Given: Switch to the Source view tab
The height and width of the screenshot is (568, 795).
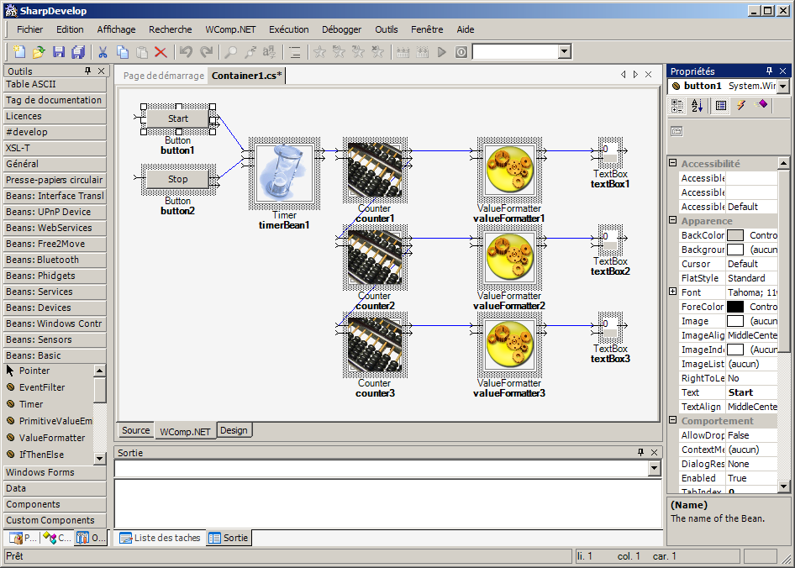Looking at the screenshot, I should [x=136, y=430].
